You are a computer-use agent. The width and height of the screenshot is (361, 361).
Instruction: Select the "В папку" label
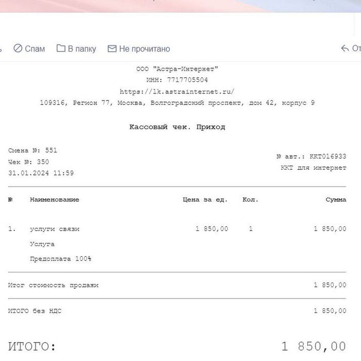point(81,49)
